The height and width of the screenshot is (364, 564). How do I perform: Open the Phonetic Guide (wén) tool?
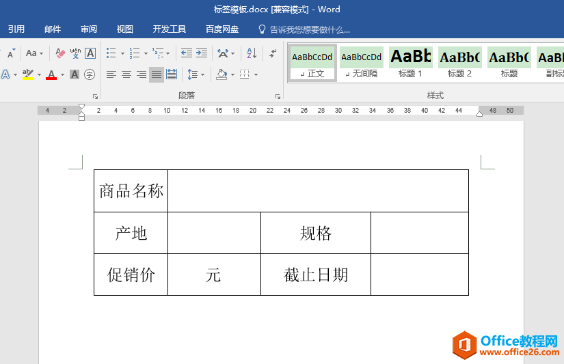(x=75, y=53)
